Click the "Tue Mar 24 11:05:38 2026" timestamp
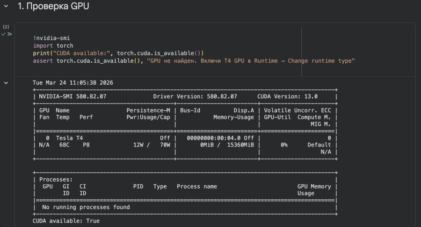 click(73, 83)
